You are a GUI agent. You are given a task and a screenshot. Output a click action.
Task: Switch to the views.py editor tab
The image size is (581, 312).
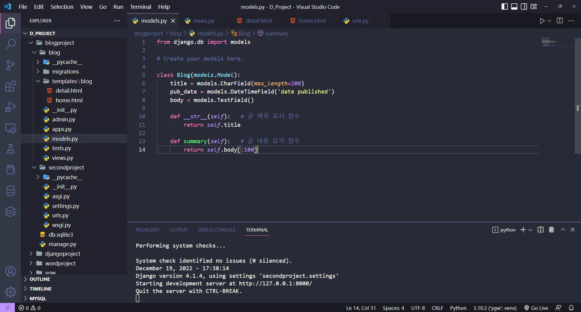coord(204,21)
